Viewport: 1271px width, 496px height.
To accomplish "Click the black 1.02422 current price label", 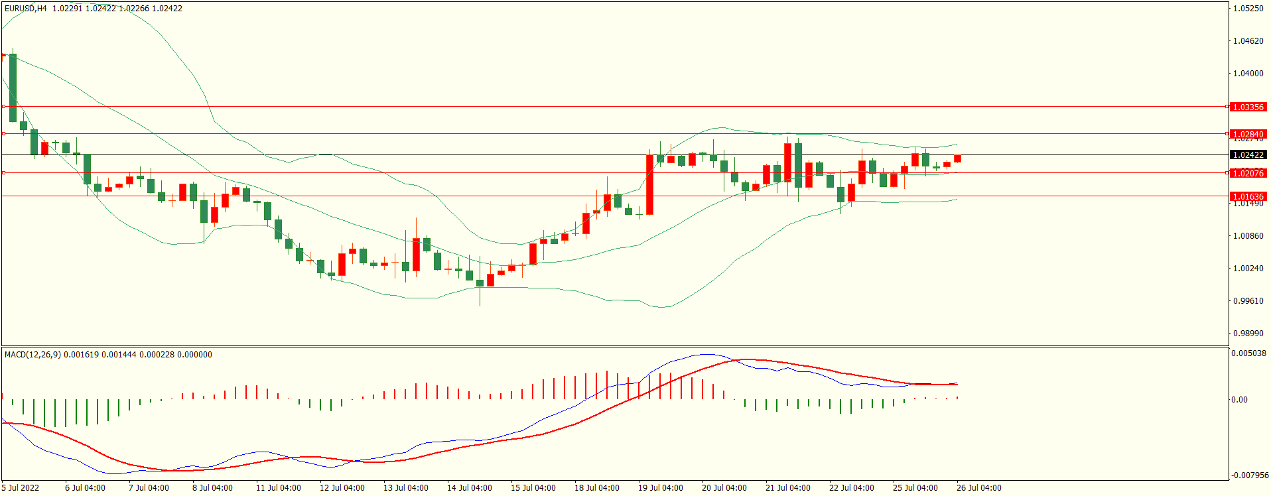I will (1247, 155).
